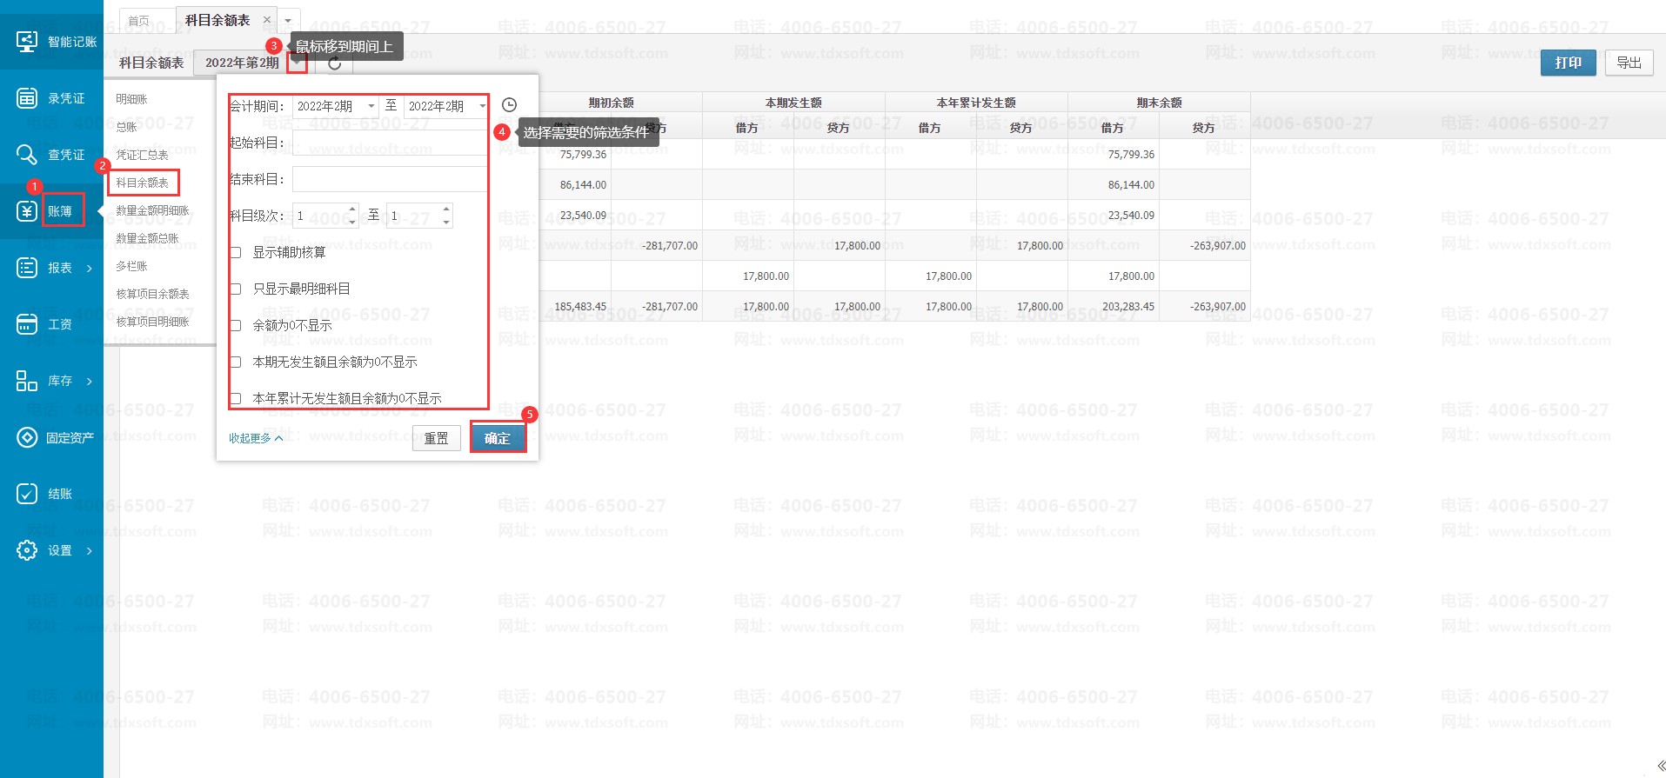The height and width of the screenshot is (778, 1666).
Task: Increase the starting 科目级次 spinner value
Action: [x=351, y=209]
